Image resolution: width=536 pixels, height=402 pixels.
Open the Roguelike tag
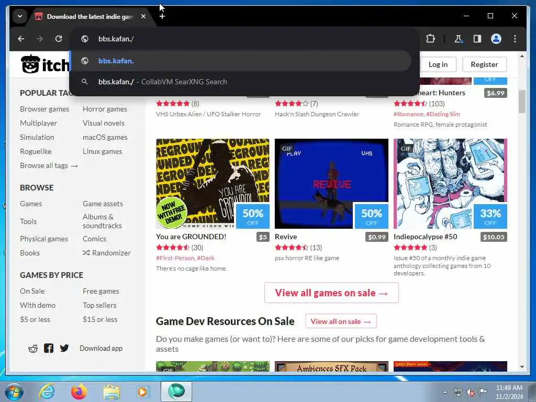(x=36, y=151)
